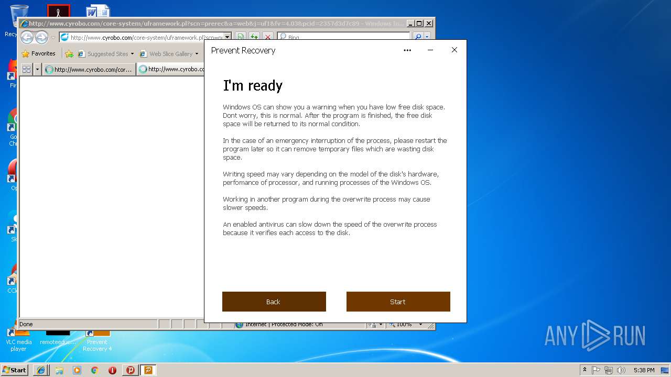Click the clock showing 5:38 PM

(644, 370)
